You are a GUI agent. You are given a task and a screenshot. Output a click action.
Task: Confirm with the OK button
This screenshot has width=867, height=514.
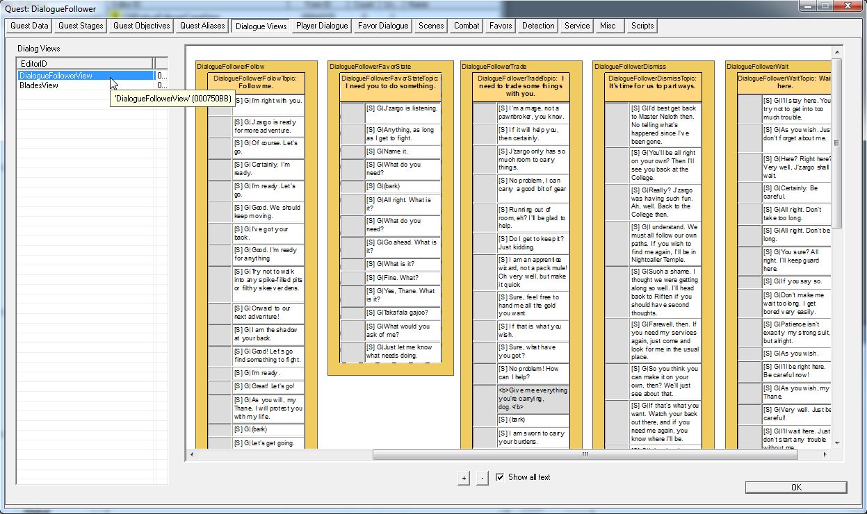796,488
